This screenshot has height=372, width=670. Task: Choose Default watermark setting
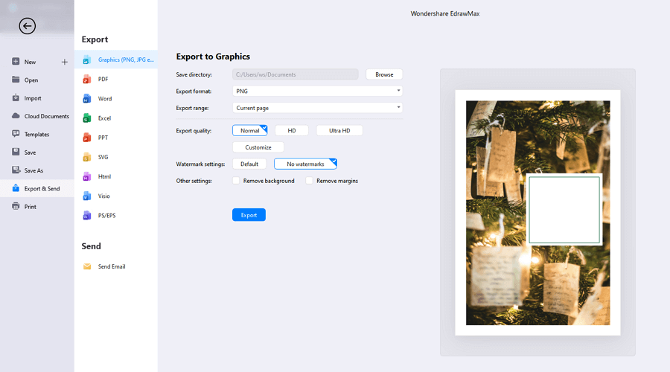click(249, 164)
